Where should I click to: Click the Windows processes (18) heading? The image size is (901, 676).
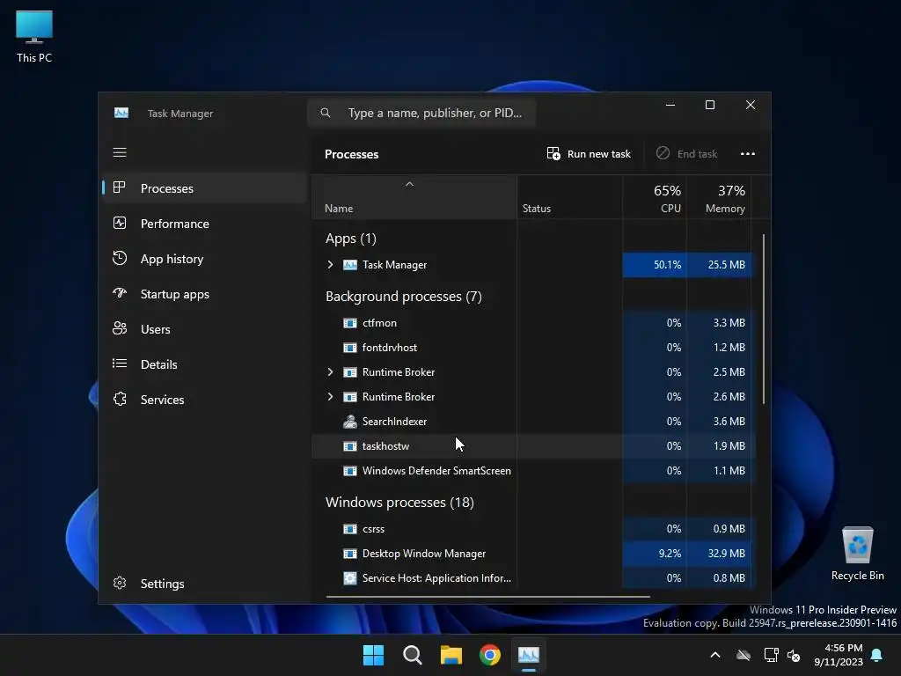point(399,502)
